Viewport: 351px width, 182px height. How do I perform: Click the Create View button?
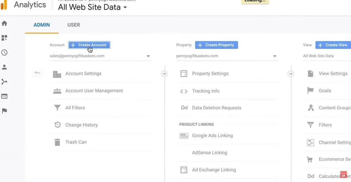click(x=333, y=45)
